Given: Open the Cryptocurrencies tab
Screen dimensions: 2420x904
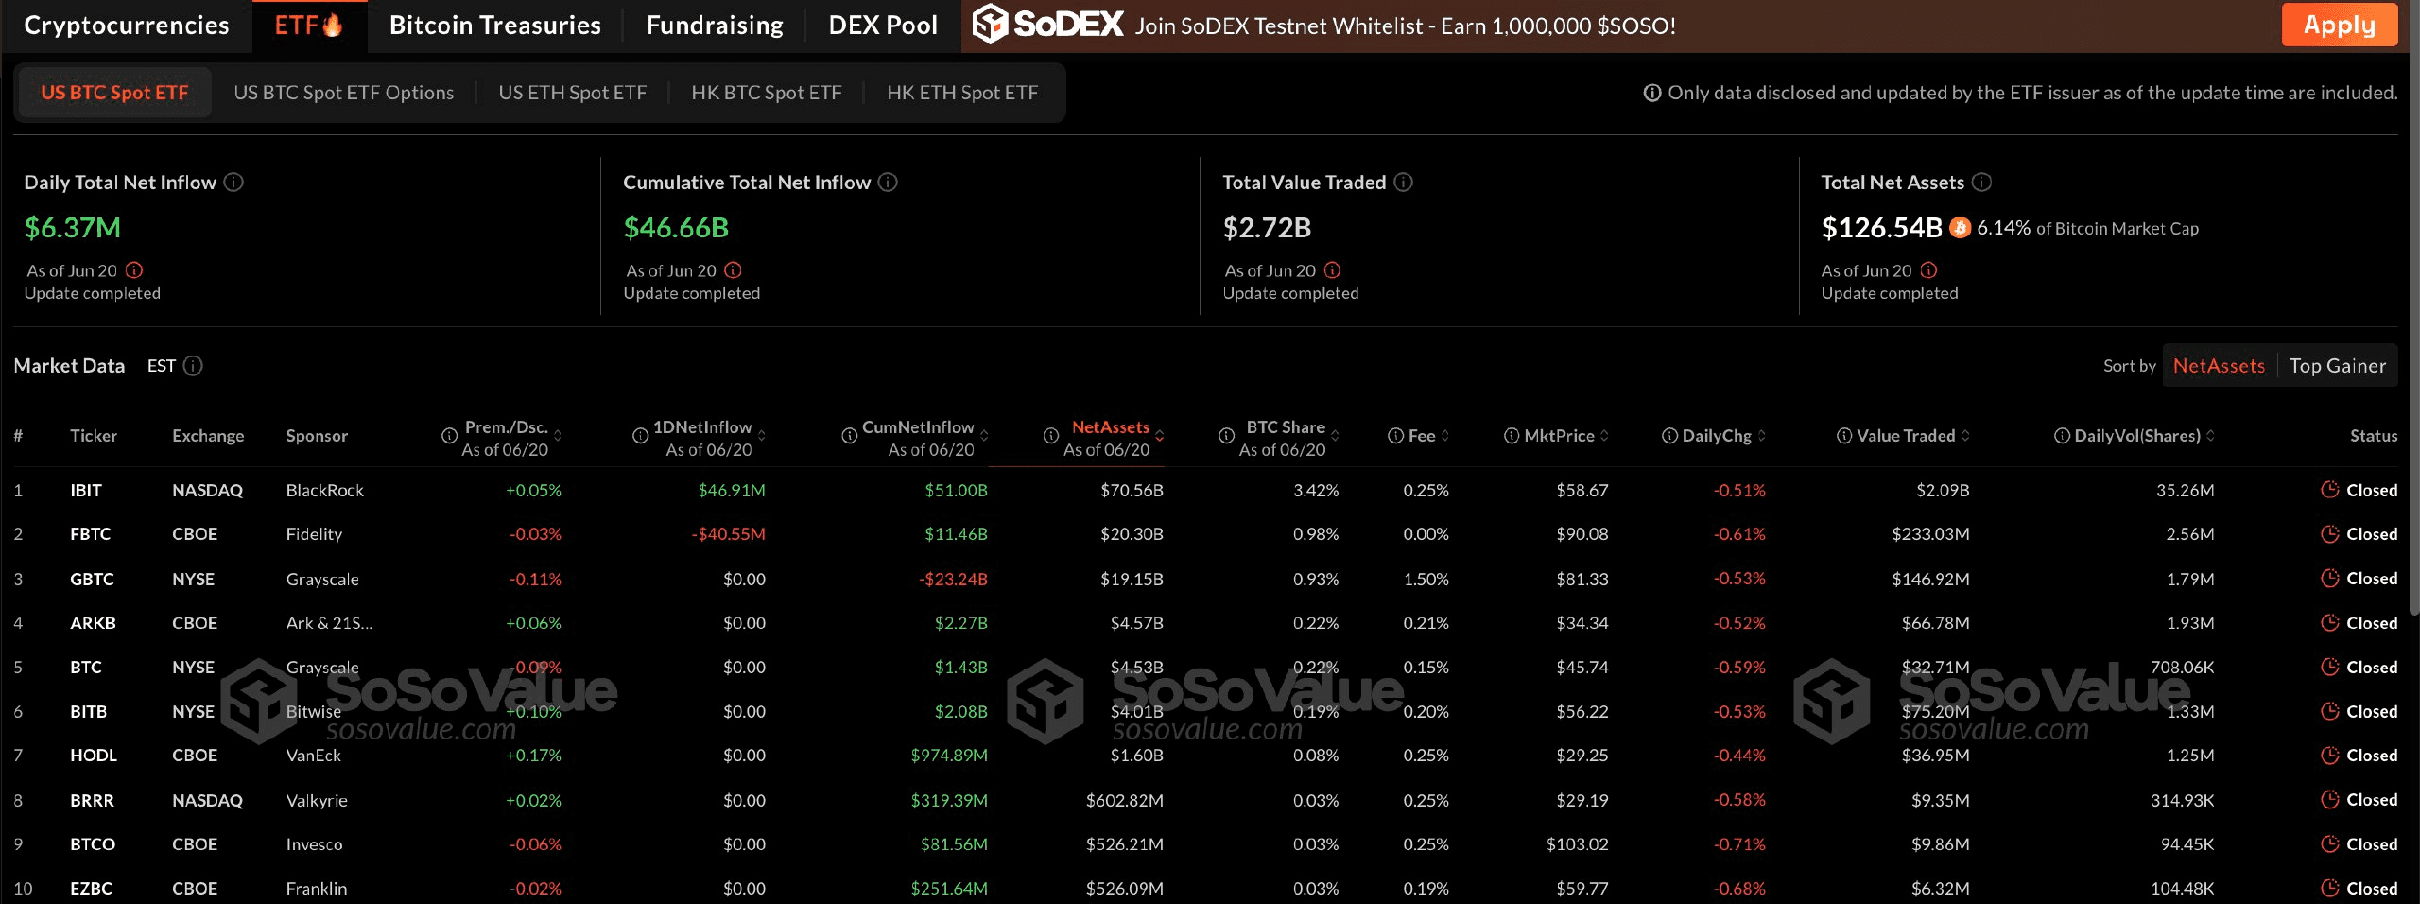Looking at the screenshot, I should (x=126, y=26).
